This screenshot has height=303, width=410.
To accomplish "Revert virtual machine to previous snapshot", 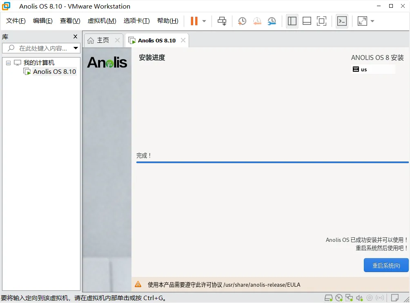I will (x=257, y=21).
